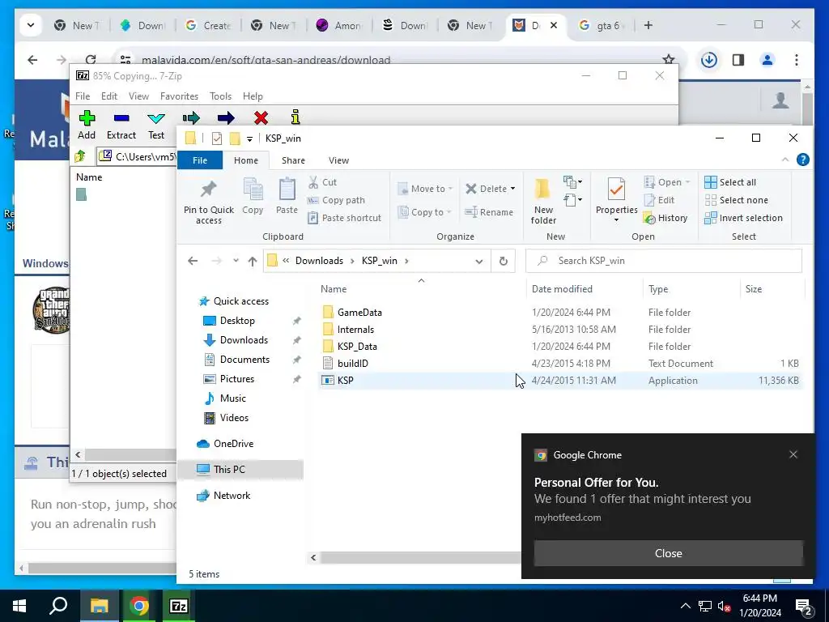The width and height of the screenshot is (829, 622).
Task: Select the buildID text document
Action: coord(560,364)
